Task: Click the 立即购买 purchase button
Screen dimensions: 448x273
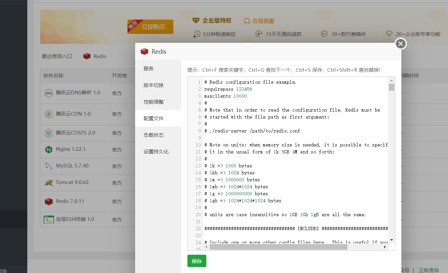Action: coord(153,27)
